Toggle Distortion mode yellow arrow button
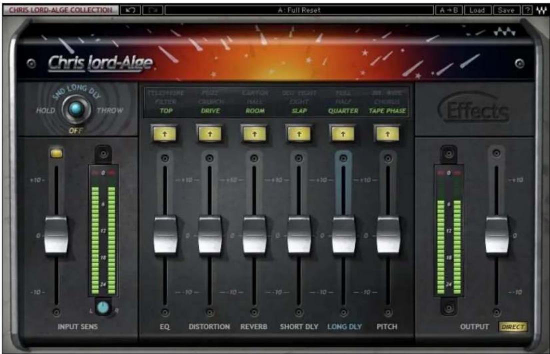This screenshot has height=354, width=550. coord(210,134)
